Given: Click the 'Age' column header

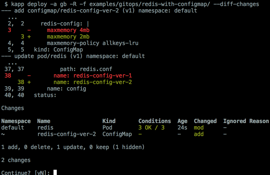Looking at the screenshot, I should [182, 121].
